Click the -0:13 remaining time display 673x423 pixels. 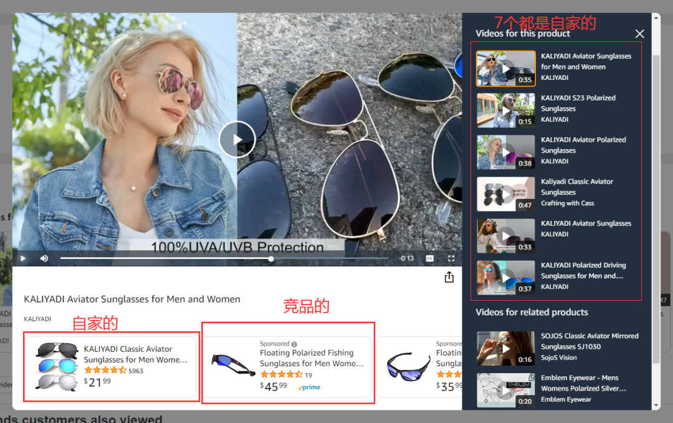pos(406,258)
